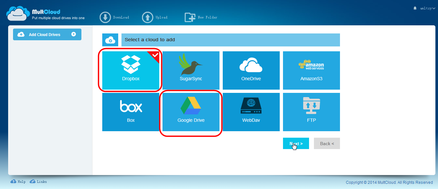The width and height of the screenshot is (438, 189).
Task: Open the Links link in footer
Action: coord(38,182)
